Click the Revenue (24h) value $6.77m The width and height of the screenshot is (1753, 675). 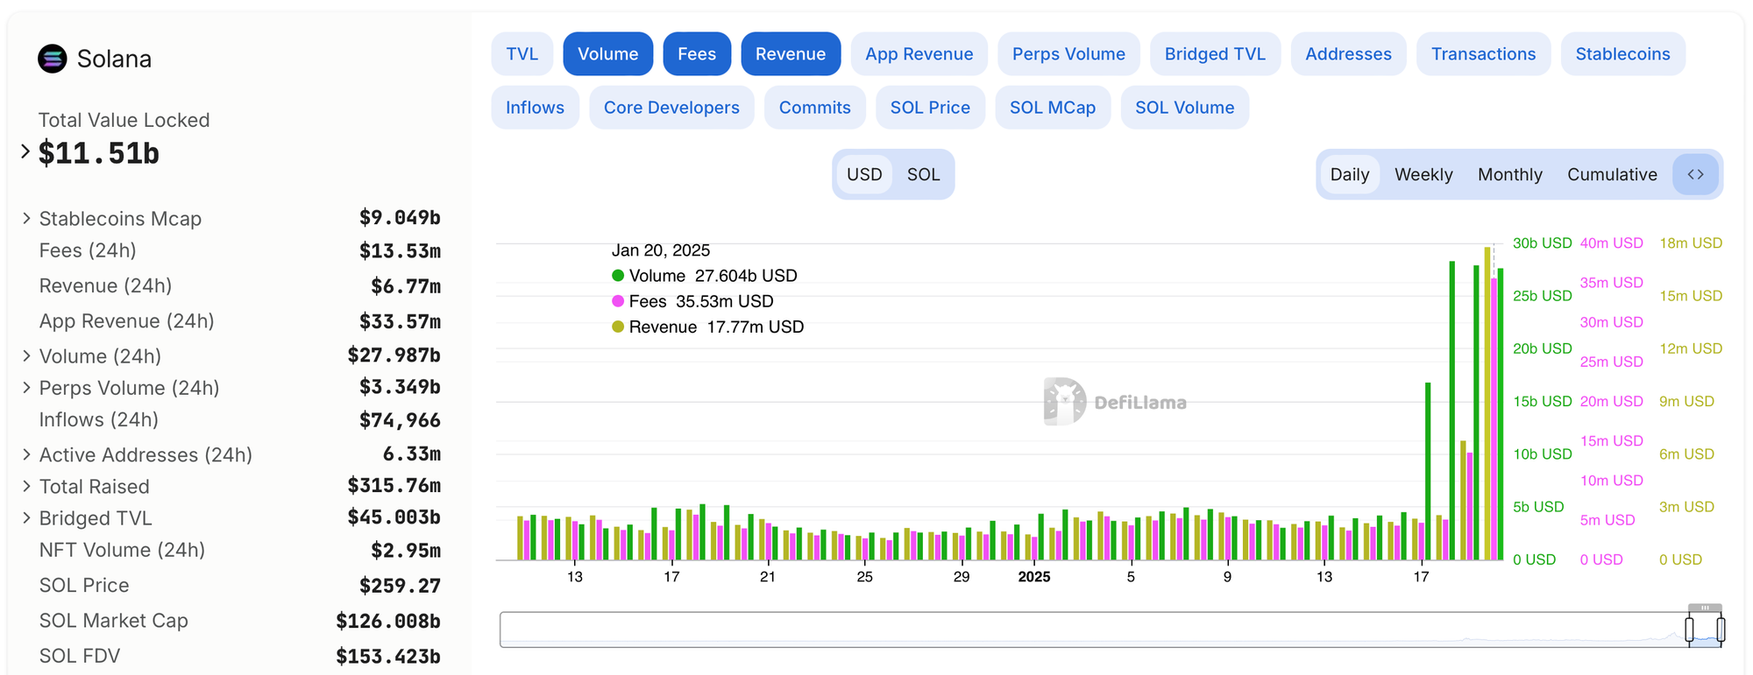point(406,286)
